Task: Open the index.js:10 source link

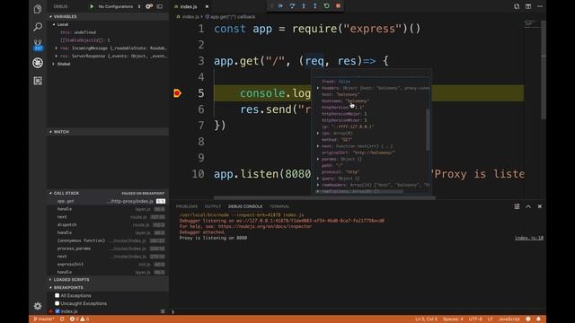Action: click(529, 238)
